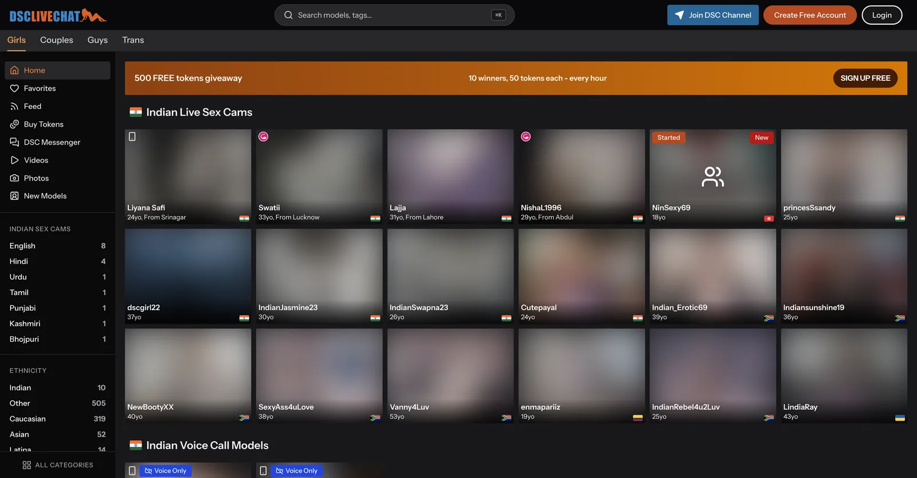Click the keyboard shortcut badge in search bar

coord(499,15)
